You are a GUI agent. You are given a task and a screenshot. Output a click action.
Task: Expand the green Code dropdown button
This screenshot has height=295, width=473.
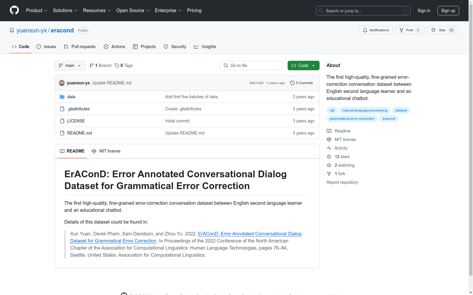coord(304,65)
